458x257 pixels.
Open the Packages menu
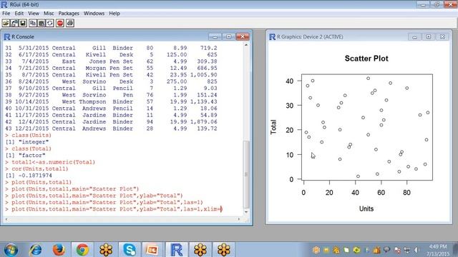coord(69,14)
